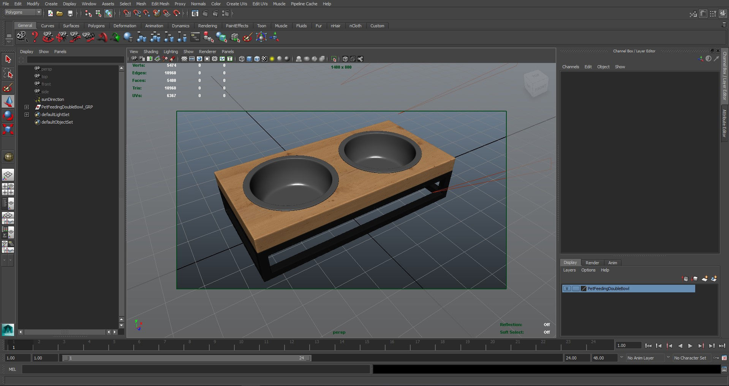This screenshot has height=386, width=729.
Task: Enable snap to curves magnet icon
Action: [x=137, y=13]
